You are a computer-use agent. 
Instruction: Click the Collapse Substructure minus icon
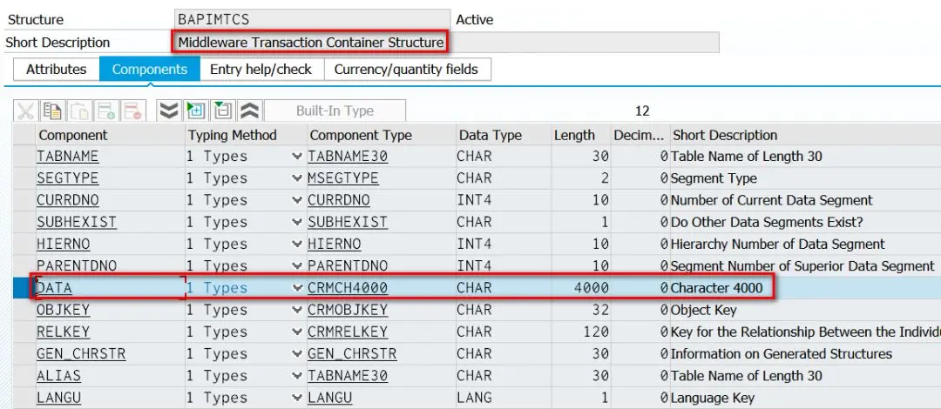tap(223, 111)
